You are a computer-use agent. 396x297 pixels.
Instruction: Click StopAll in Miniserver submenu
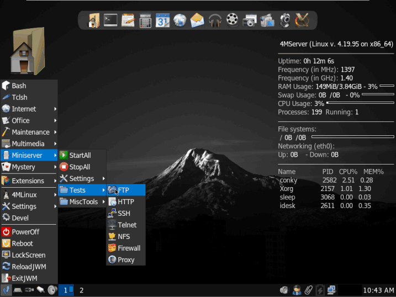82,167
